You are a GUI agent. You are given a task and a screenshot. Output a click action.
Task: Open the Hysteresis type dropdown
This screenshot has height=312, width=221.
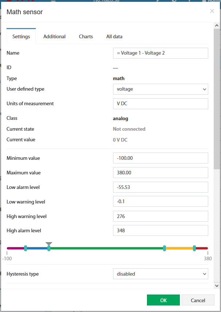[x=160, y=274]
